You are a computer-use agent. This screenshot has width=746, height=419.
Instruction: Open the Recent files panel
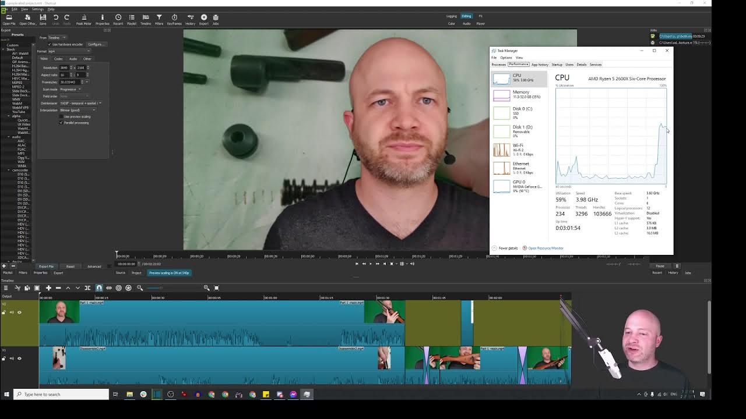pyautogui.click(x=118, y=19)
